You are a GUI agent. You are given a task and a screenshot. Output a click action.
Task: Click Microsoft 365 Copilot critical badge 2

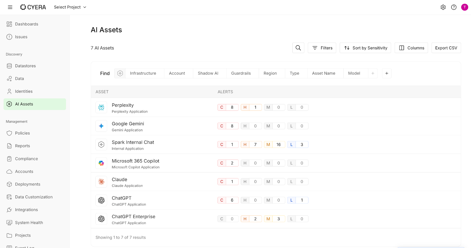228,163
